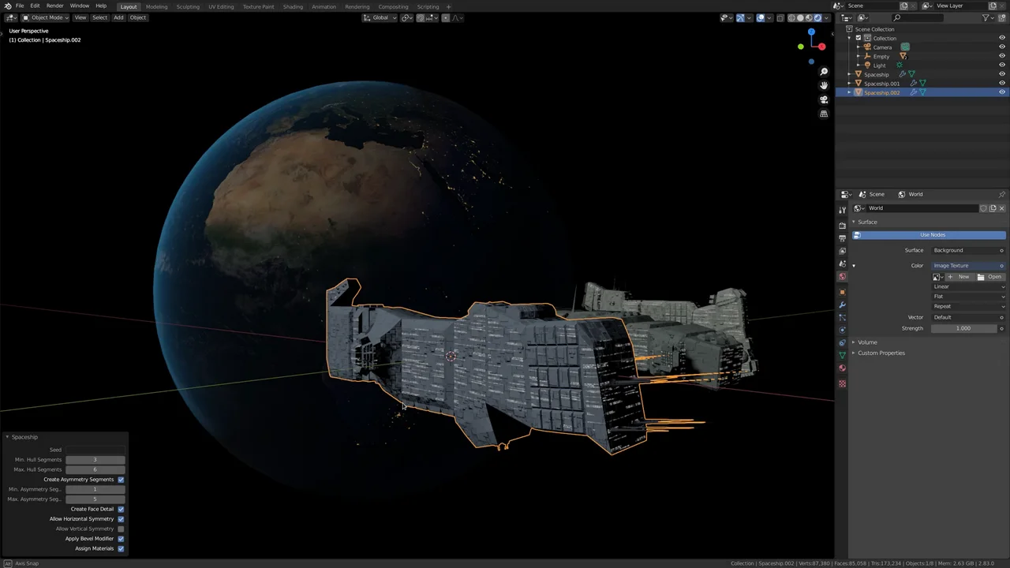Click the Strength value slider
The image size is (1010, 568).
(963, 328)
